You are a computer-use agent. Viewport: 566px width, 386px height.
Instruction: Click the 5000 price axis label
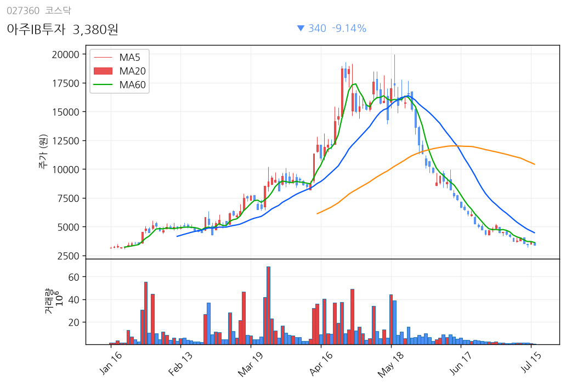coord(68,228)
